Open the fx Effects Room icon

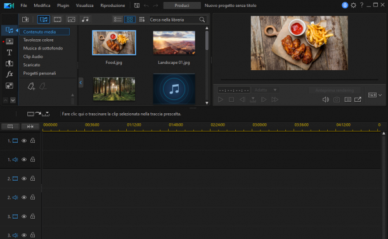tap(9, 74)
